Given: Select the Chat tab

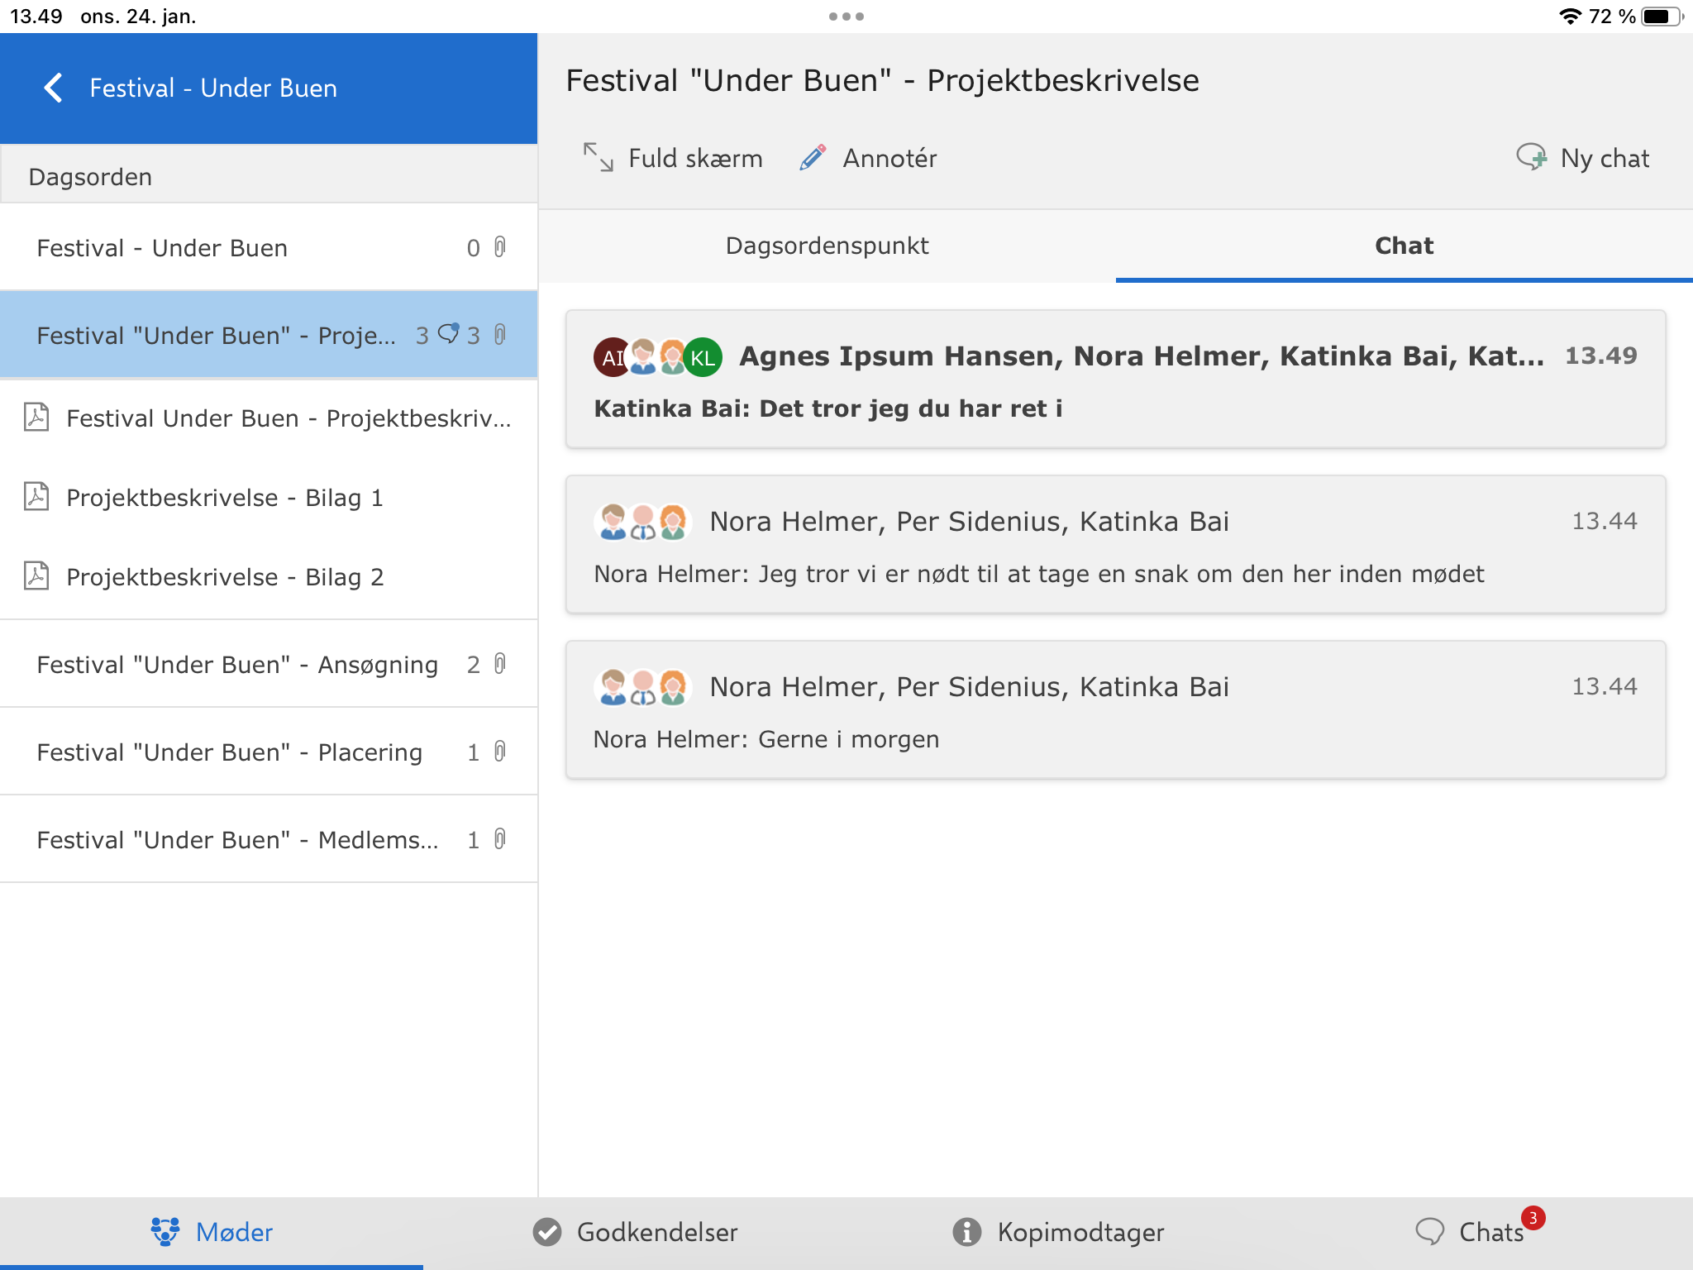Looking at the screenshot, I should (x=1404, y=246).
